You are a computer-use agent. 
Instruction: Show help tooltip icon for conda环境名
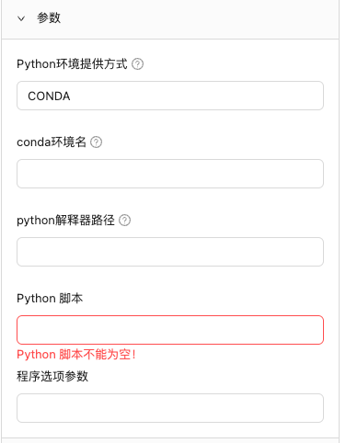click(96, 142)
